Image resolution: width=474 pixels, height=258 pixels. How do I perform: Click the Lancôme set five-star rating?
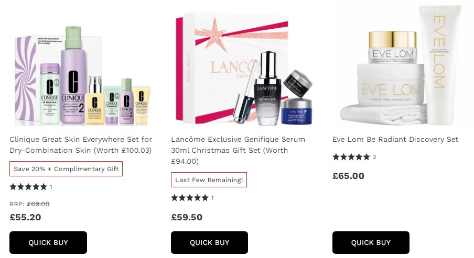click(x=190, y=198)
